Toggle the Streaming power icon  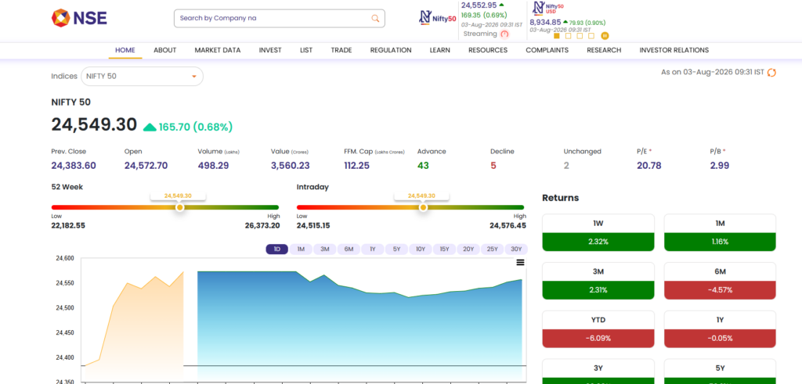[505, 34]
